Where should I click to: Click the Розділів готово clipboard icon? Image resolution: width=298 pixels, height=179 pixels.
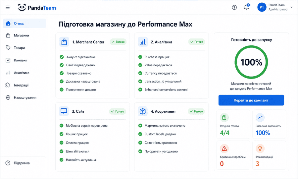point(224,118)
